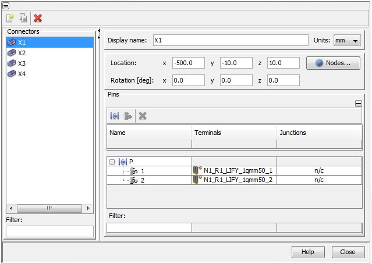The image size is (372, 264).
Task: Click terminal N1_R1_LIFY_1qmm50_1 cell
Action: 234,170
